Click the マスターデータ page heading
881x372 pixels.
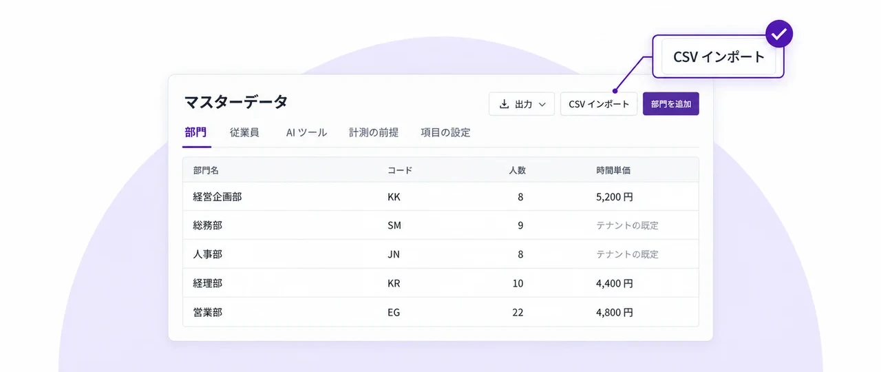(235, 102)
